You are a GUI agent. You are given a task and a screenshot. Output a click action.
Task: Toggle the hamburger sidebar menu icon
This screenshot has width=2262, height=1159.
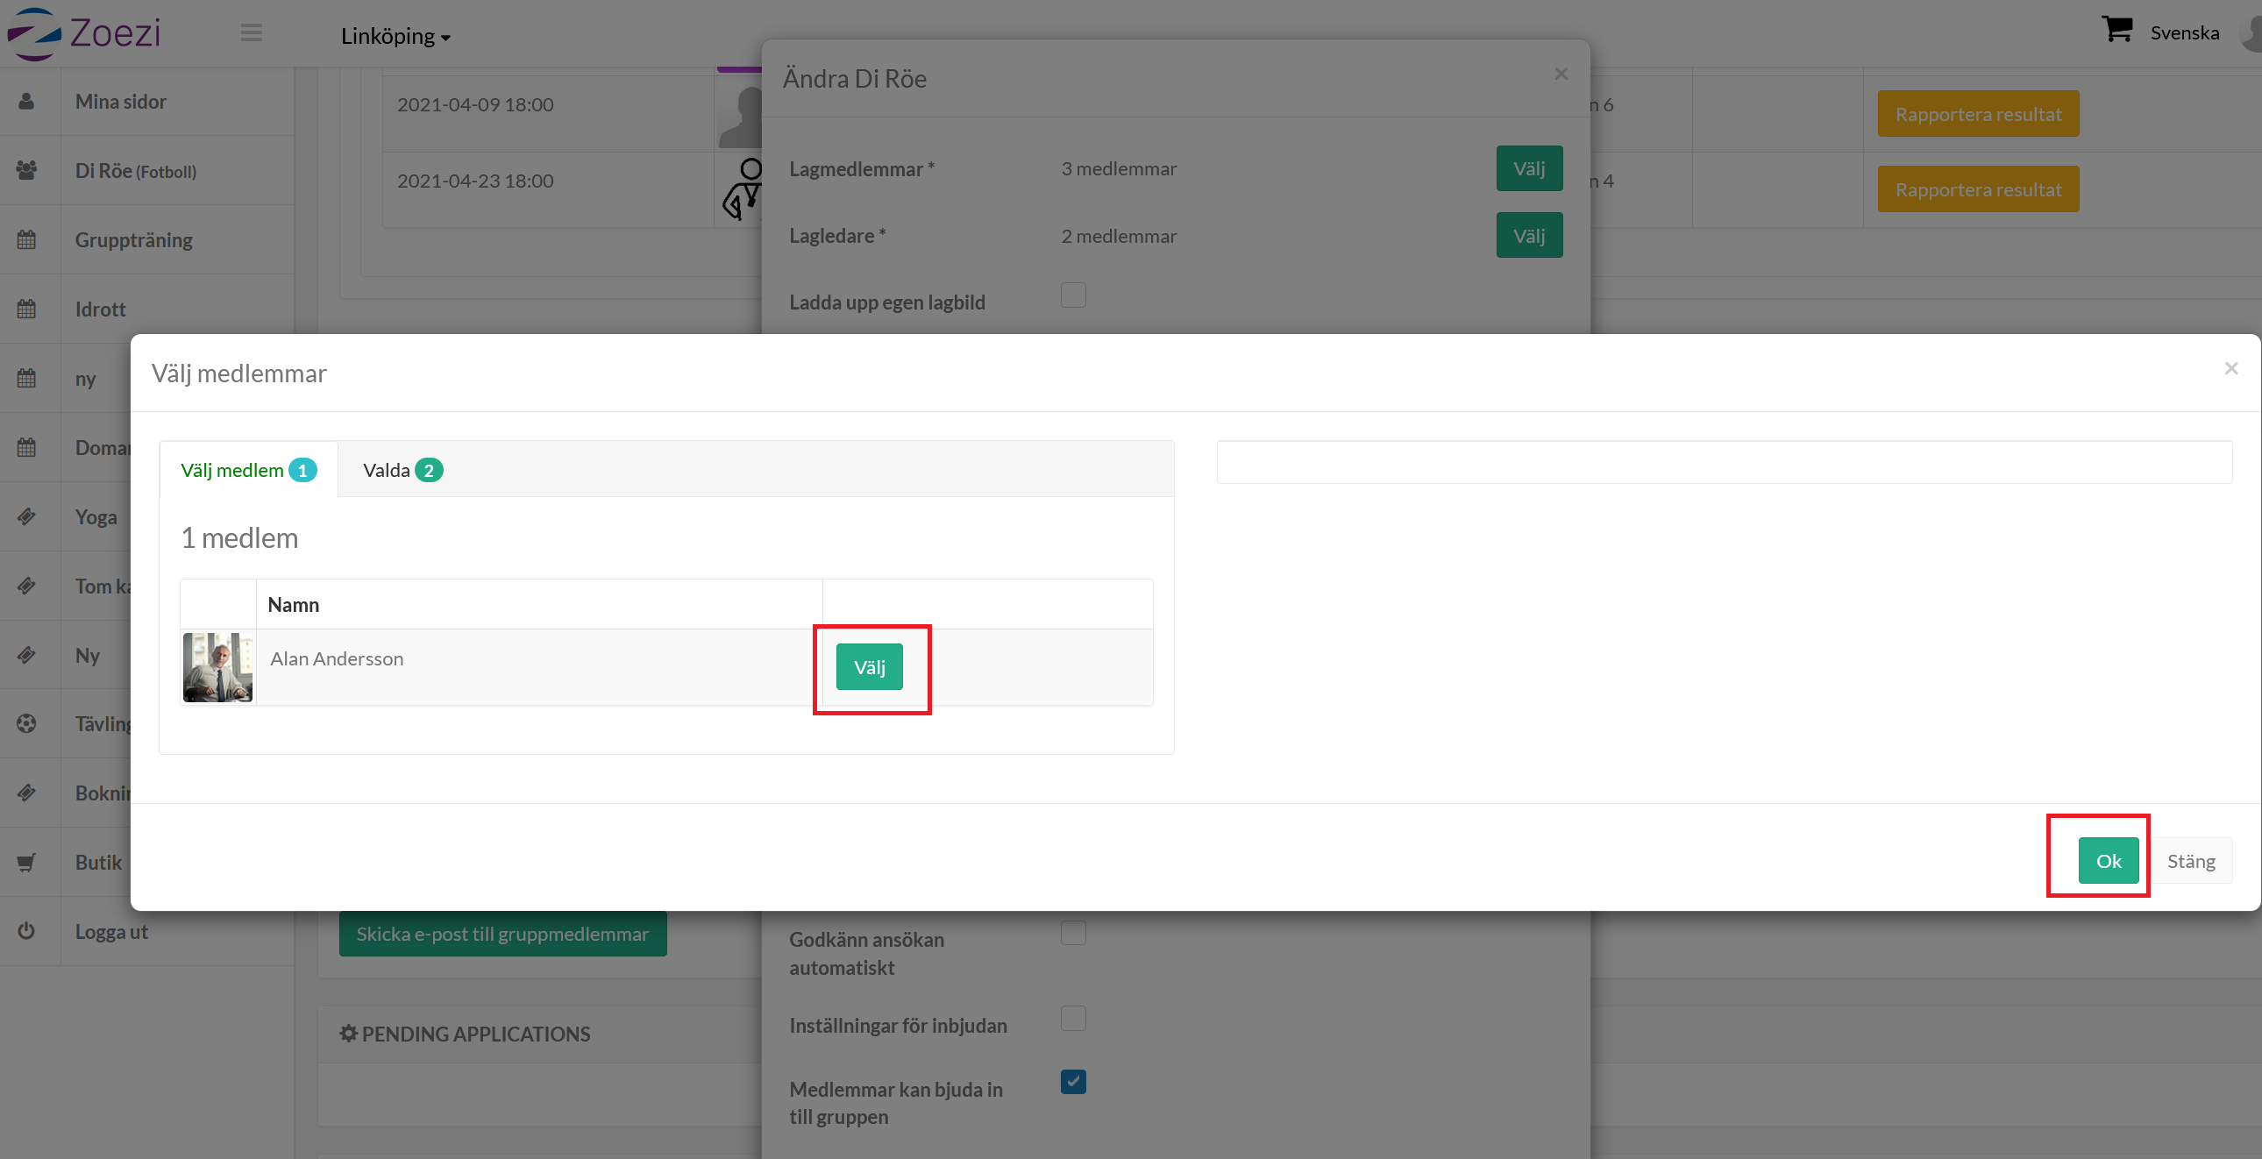tap(251, 33)
